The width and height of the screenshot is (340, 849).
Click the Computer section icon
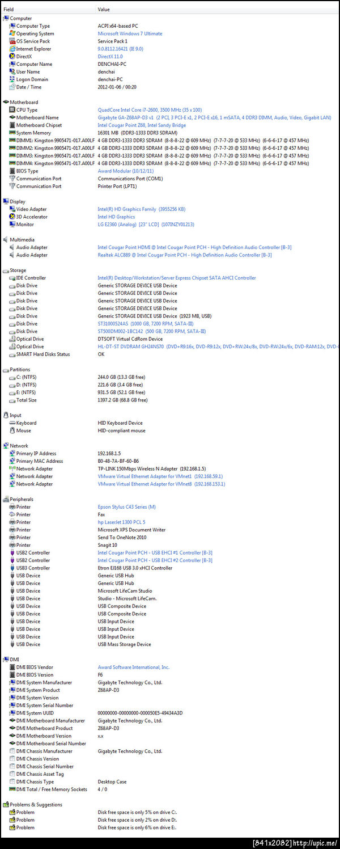[x=6, y=18]
